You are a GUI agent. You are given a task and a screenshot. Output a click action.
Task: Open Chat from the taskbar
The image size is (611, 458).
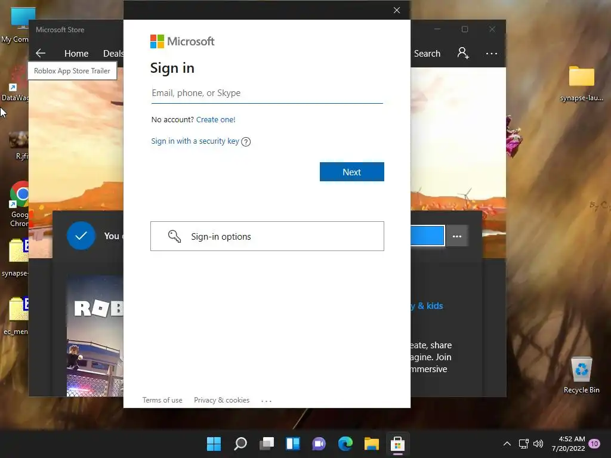coord(319,444)
